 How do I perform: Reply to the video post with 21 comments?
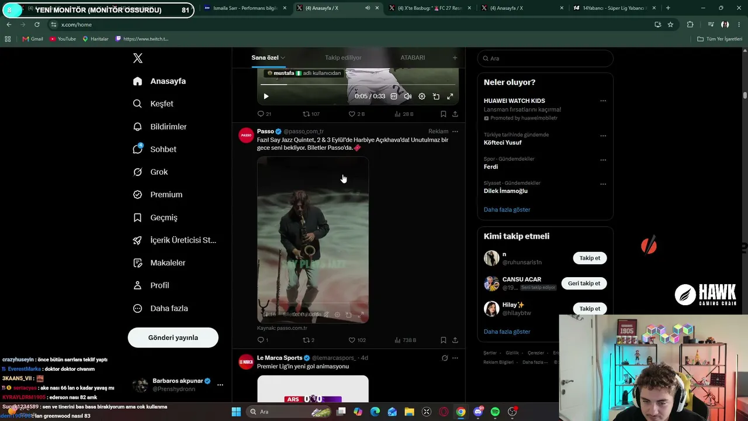coord(264,114)
